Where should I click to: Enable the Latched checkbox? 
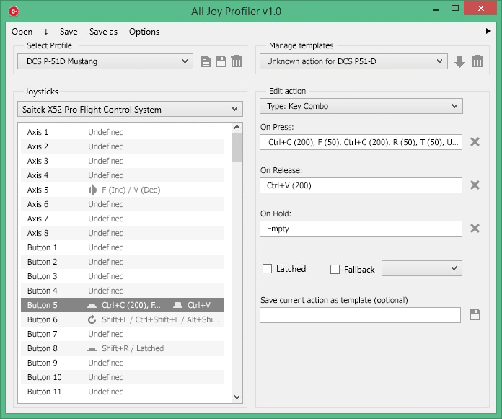[x=267, y=269]
